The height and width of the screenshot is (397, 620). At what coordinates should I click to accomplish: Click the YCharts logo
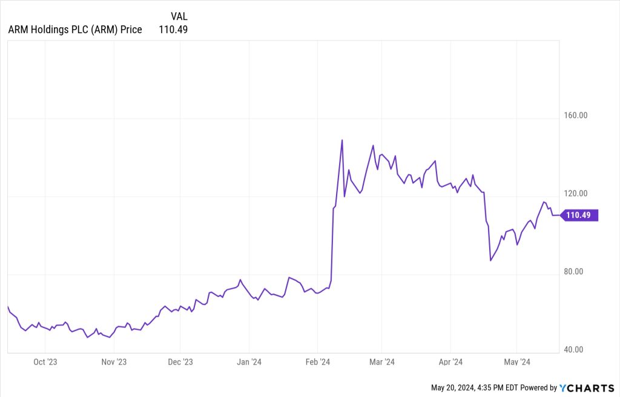point(587,387)
